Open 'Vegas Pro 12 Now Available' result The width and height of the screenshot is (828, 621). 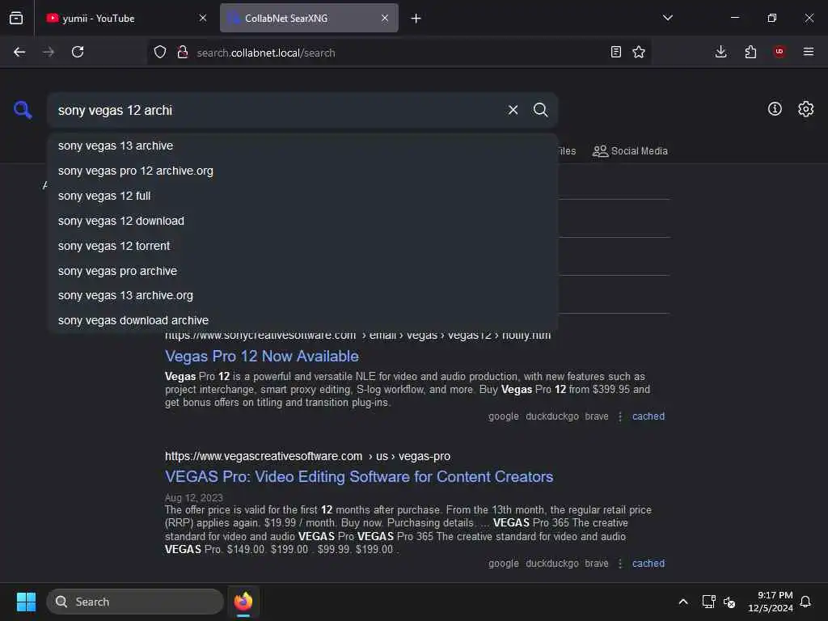click(262, 357)
